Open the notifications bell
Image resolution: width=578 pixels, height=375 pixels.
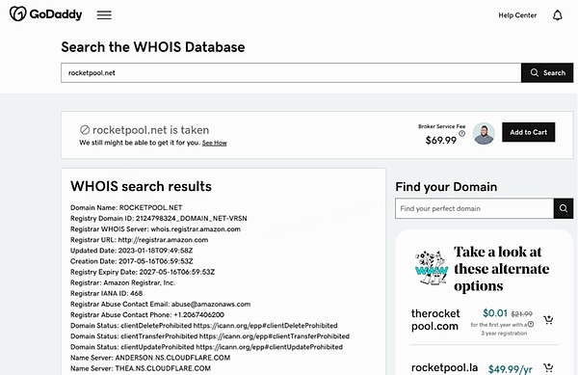pos(558,15)
